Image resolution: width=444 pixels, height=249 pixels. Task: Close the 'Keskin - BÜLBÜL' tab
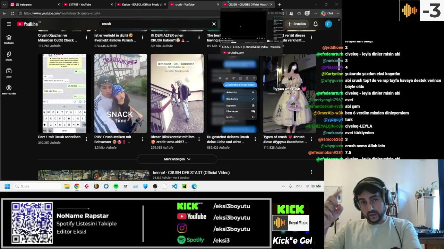tap(165, 4)
